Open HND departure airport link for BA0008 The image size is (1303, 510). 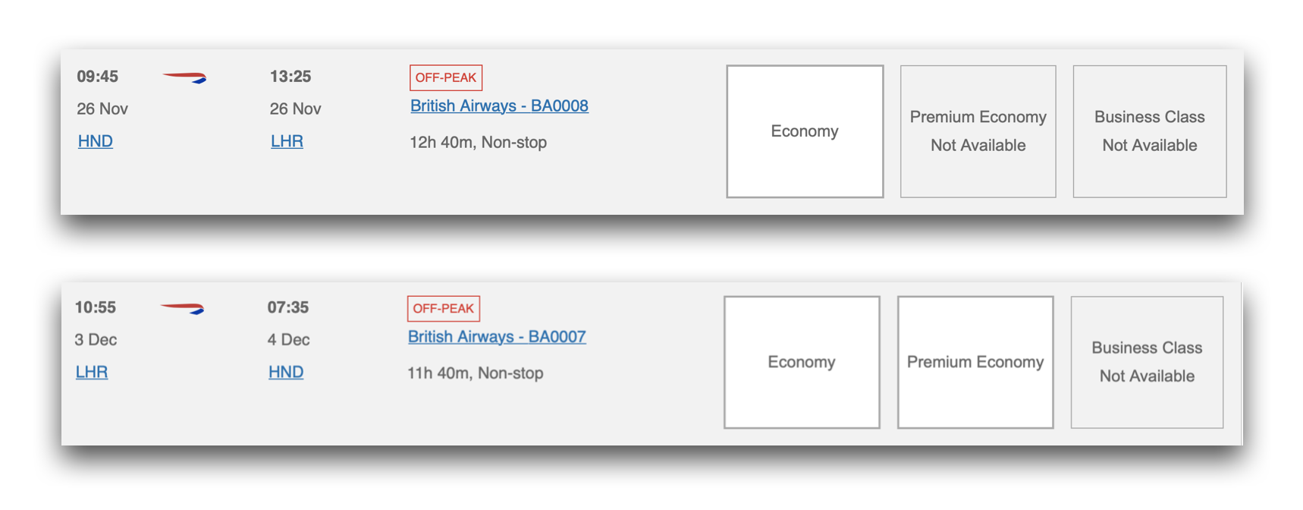point(96,141)
